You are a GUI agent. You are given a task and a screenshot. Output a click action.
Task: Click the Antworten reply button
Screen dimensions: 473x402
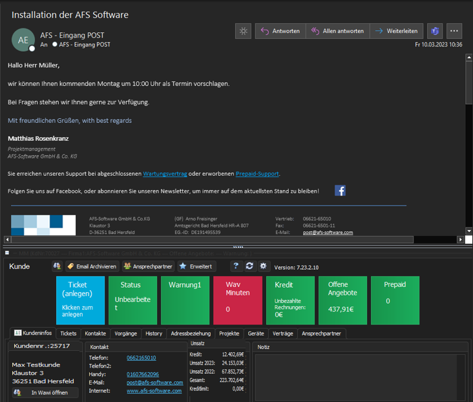click(x=280, y=31)
